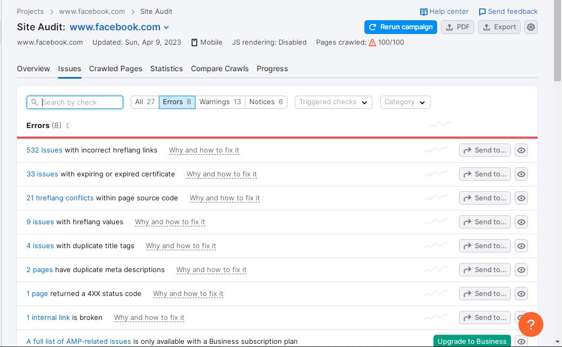Click pages crawled warning triangle icon
Viewport: 562px width, 347px height.
pyautogui.click(x=372, y=43)
